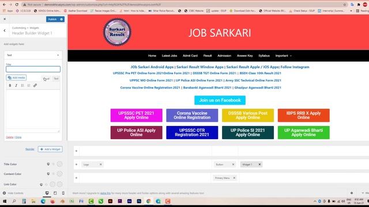
Task: Remove Widget 1 from header builder
Action: point(259,164)
